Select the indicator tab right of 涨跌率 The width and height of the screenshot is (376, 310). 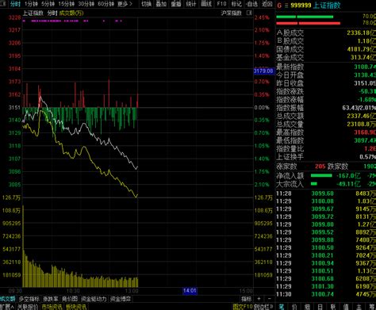(x=70, y=299)
